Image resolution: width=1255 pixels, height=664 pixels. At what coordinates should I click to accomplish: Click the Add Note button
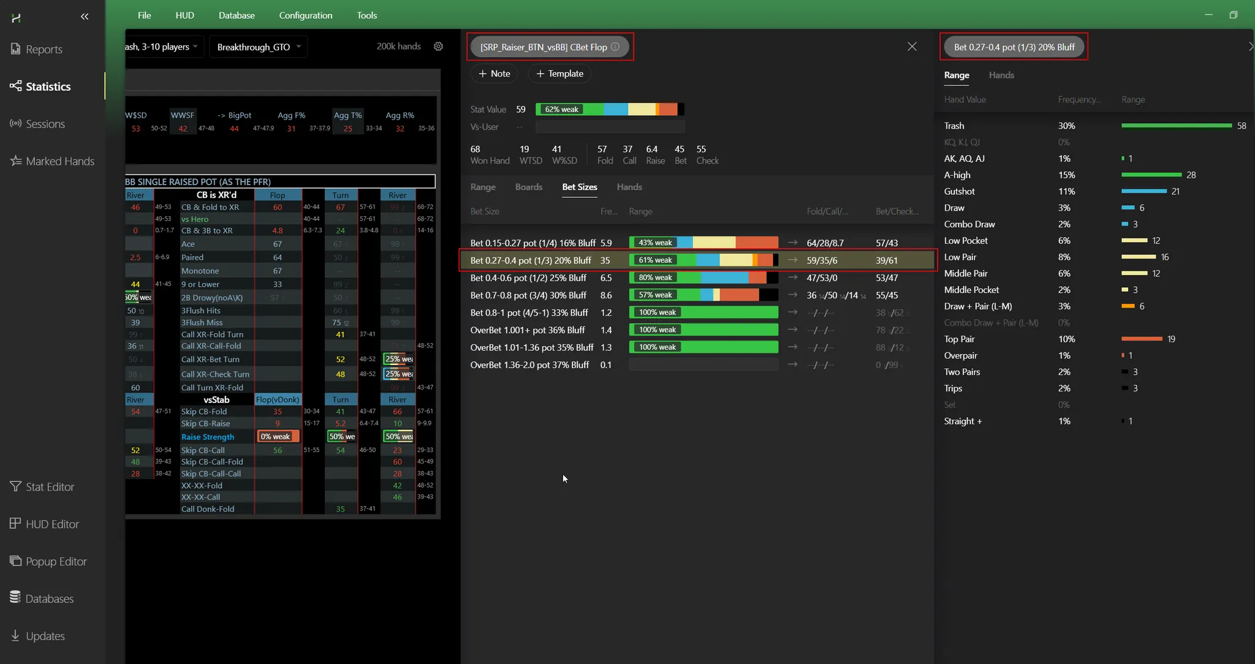point(494,74)
